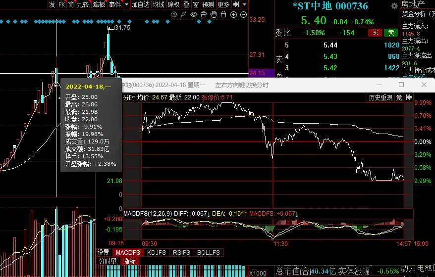Click the 窗 window button

click(196, 4)
